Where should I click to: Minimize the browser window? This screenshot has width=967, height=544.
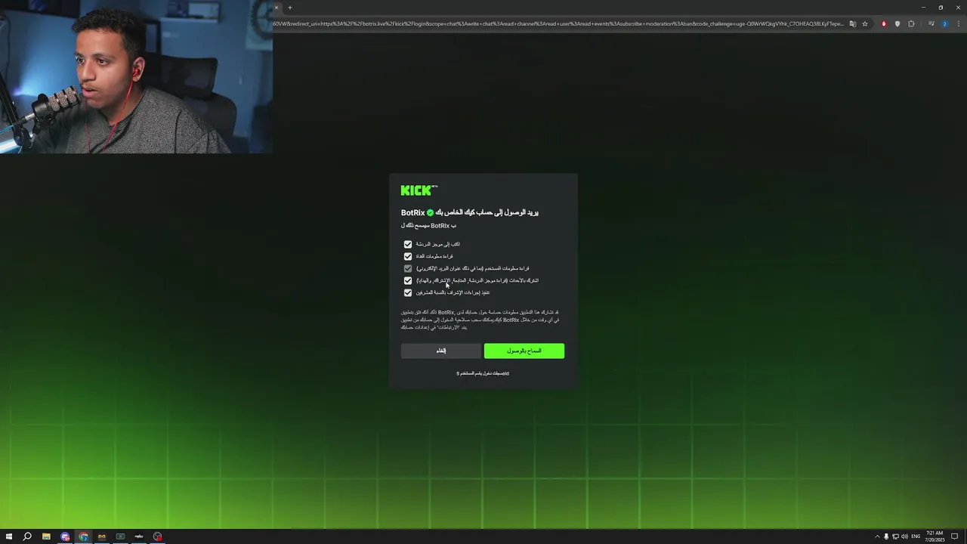923,8
